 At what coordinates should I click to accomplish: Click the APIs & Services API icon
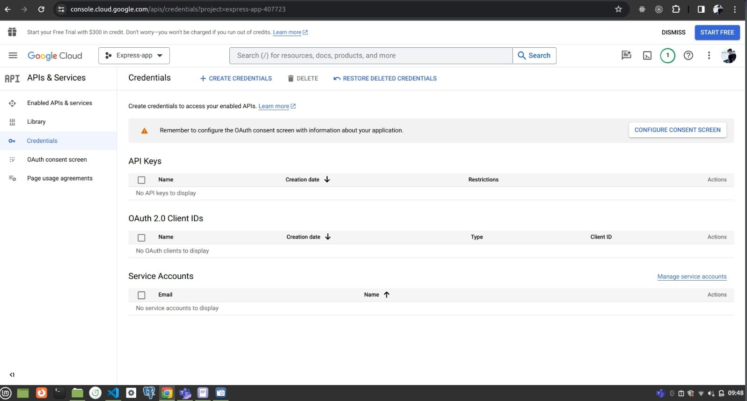[x=12, y=78]
